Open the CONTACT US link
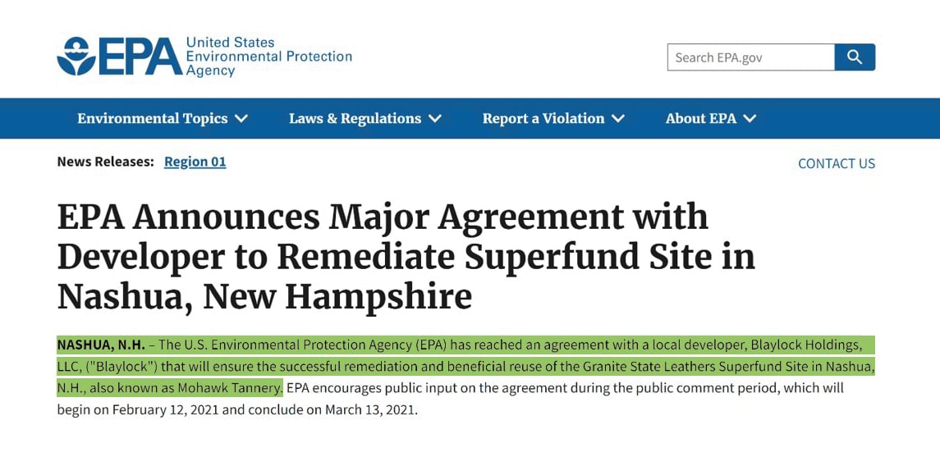Image resolution: width=940 pixels, height=457 pixels. point(837,163)
